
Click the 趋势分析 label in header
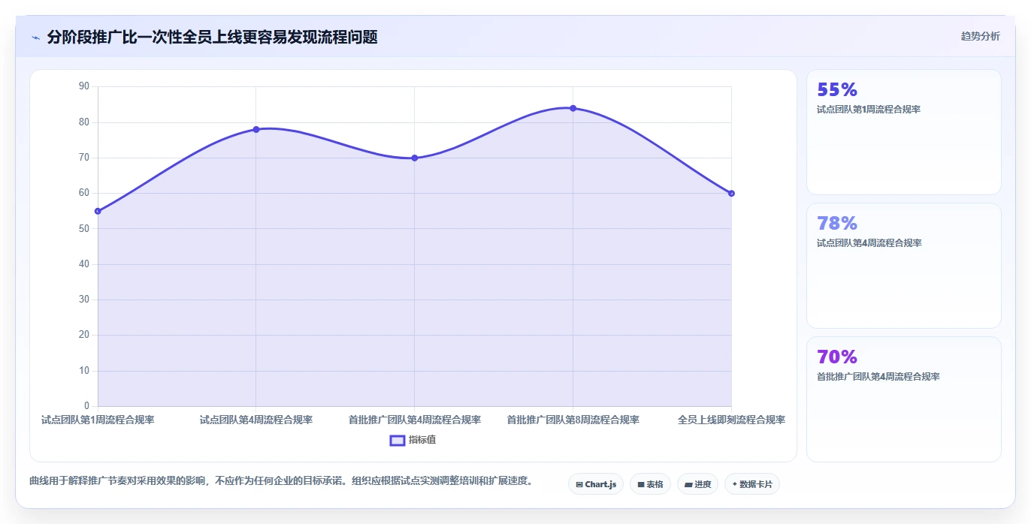[x=980, y=36]
